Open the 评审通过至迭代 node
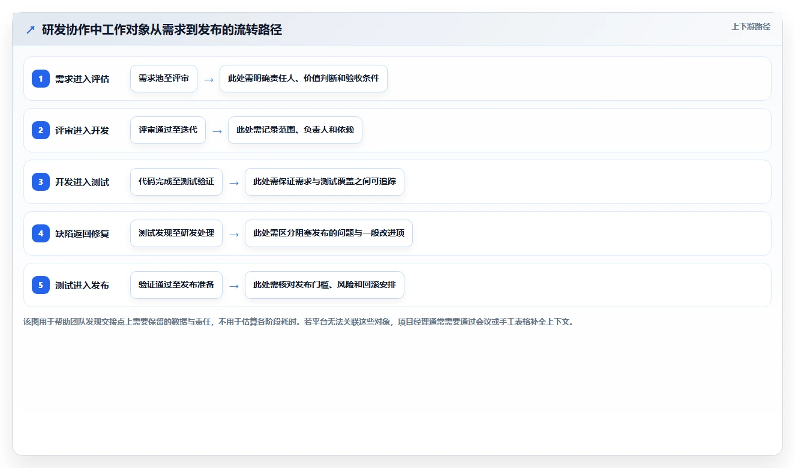 [x=168, y=130]
